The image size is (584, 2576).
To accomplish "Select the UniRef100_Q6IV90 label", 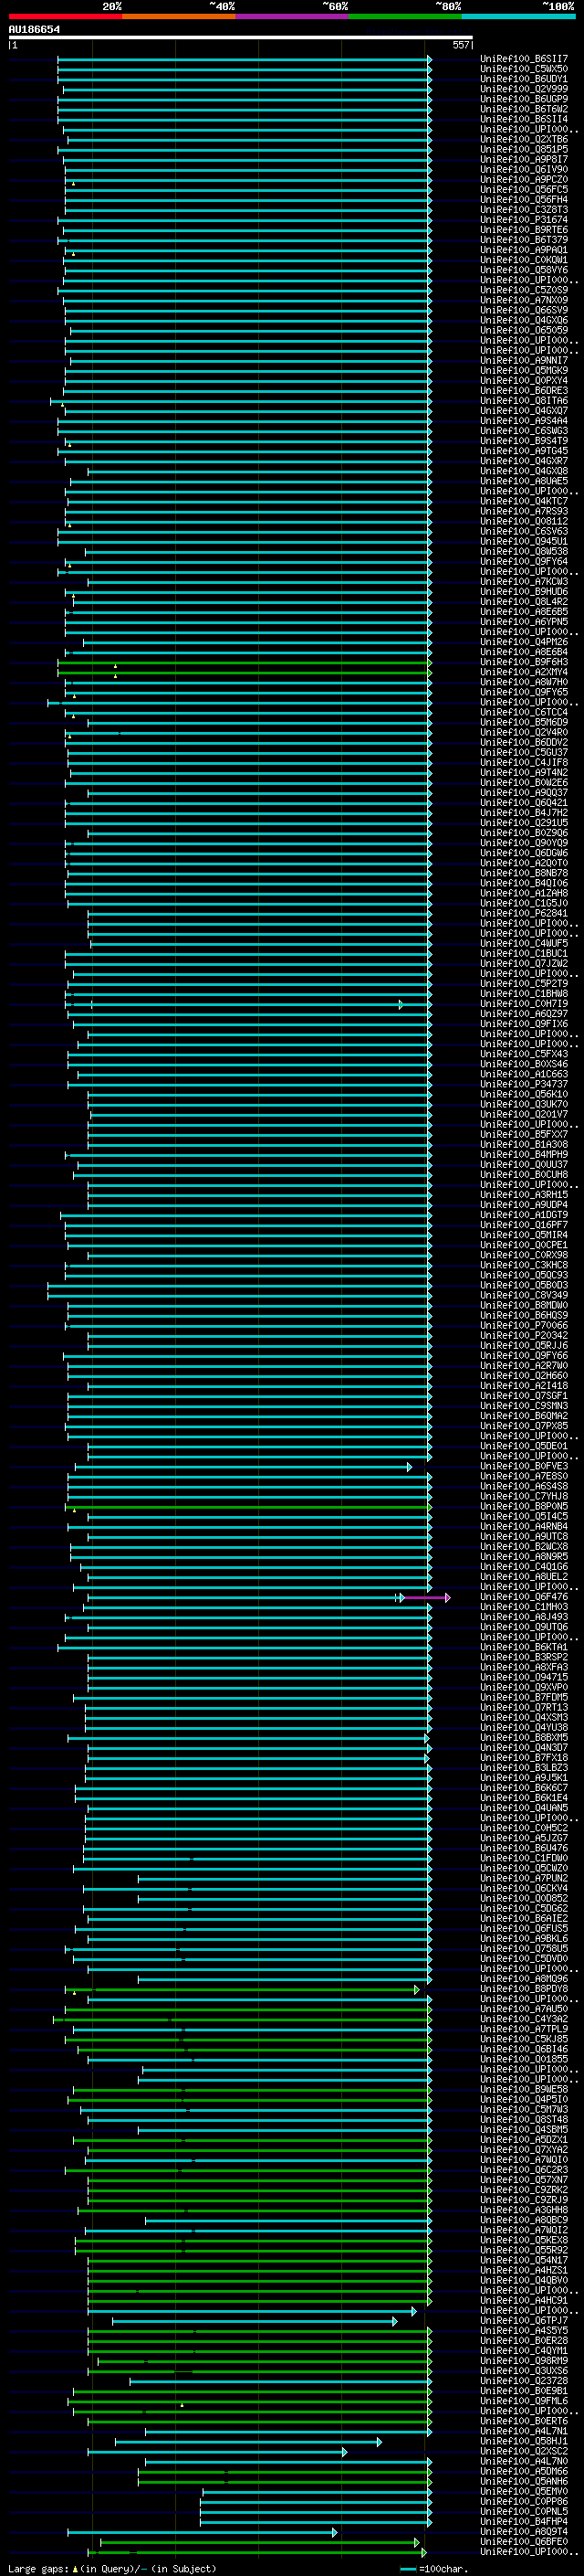I will [524, 169].
